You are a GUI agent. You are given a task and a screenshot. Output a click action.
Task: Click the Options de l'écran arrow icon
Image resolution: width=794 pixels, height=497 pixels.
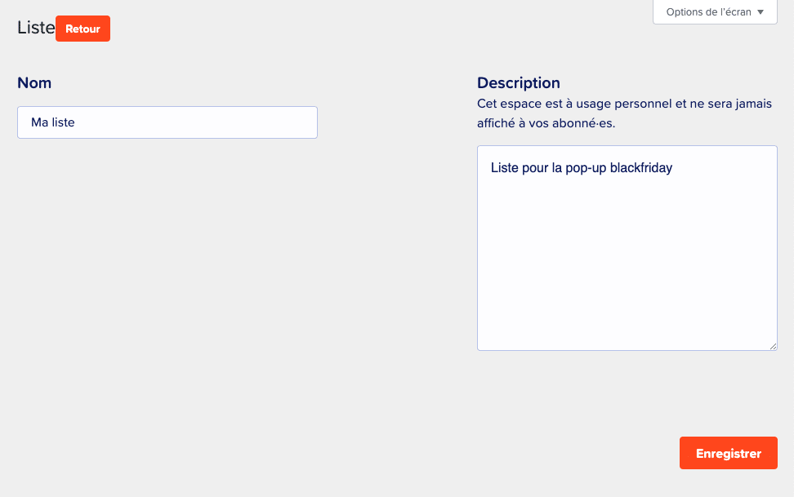click(x=761, y=12)
